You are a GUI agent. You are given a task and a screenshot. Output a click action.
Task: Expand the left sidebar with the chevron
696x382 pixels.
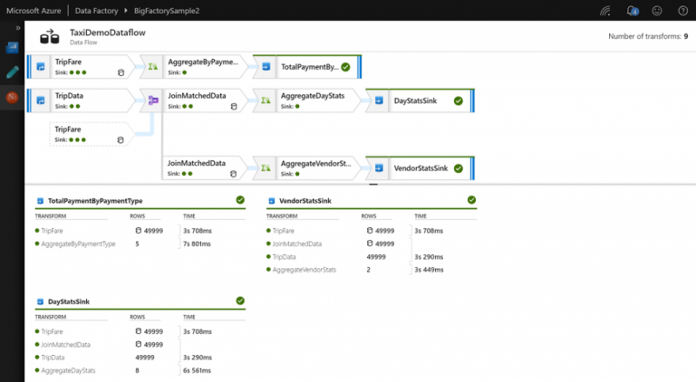(18, 28)
